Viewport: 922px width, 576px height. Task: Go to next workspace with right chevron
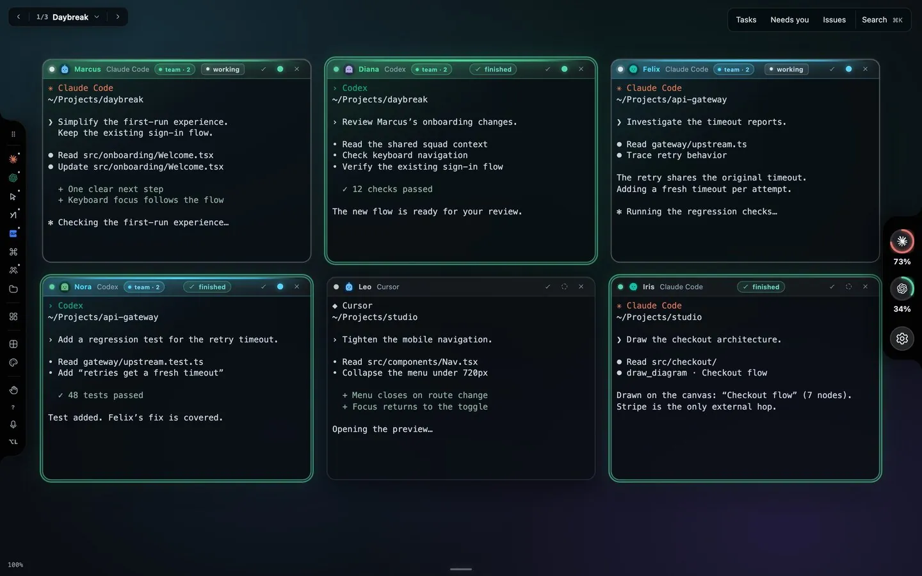click(118, 17)
